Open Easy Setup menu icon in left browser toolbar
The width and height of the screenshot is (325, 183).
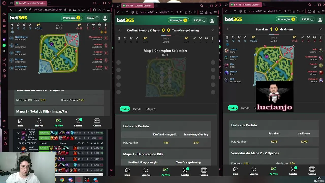point(108,10)
